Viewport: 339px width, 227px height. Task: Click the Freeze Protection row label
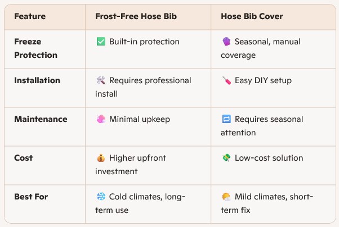[36, 48]
